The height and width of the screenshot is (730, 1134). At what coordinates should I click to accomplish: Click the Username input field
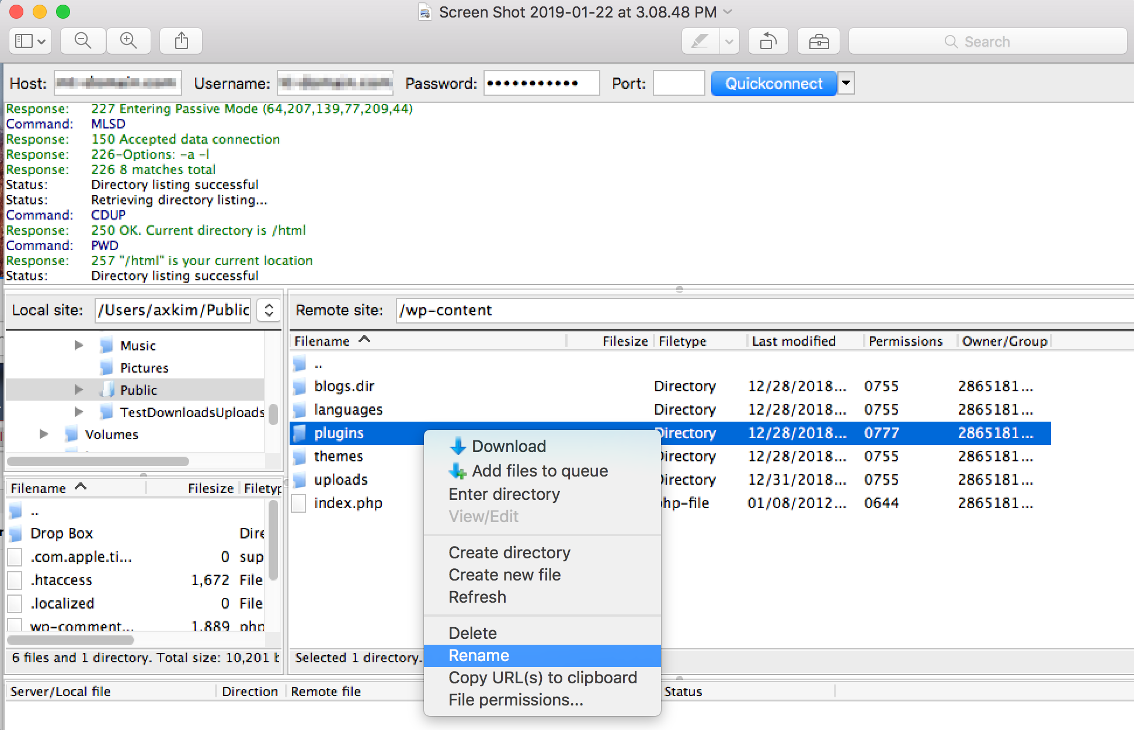(335, 83)
